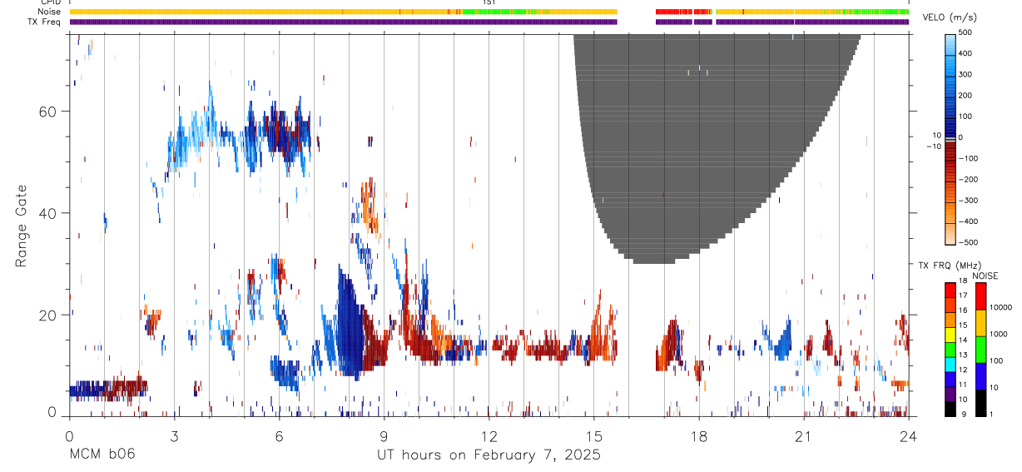This screenshot has height=472, width=1022.
Task: Click the '6' UT hour tick label
Action: (280, 436)
